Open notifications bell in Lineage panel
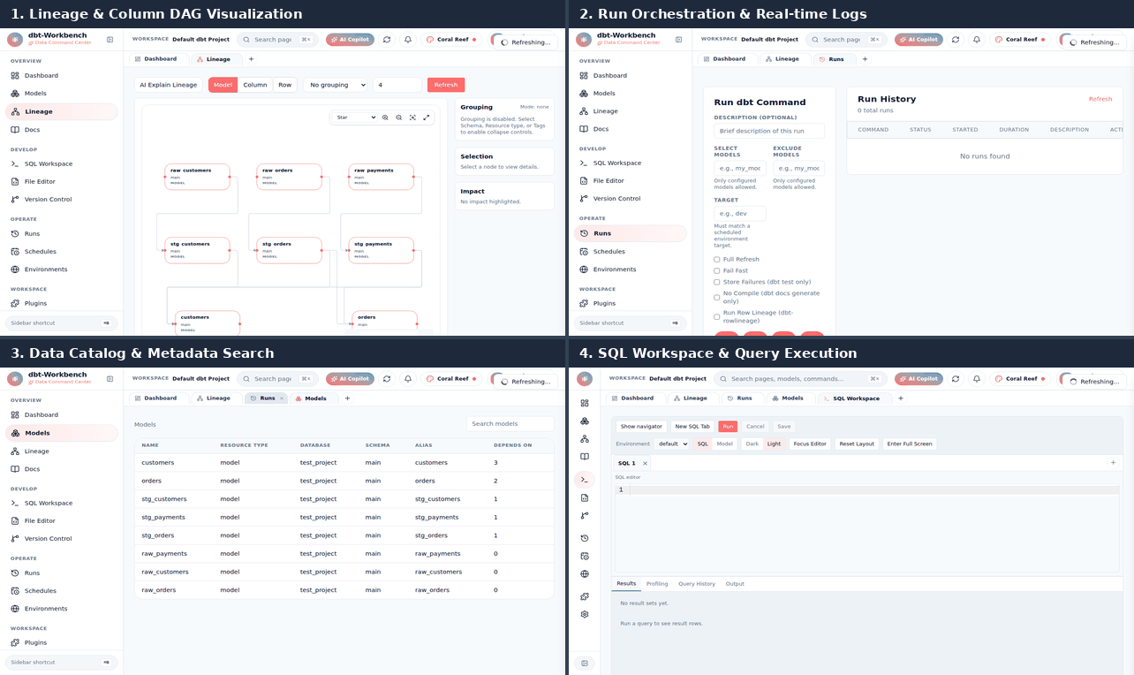The height and width of the screenshot is (675, 1134). point(408,40)
